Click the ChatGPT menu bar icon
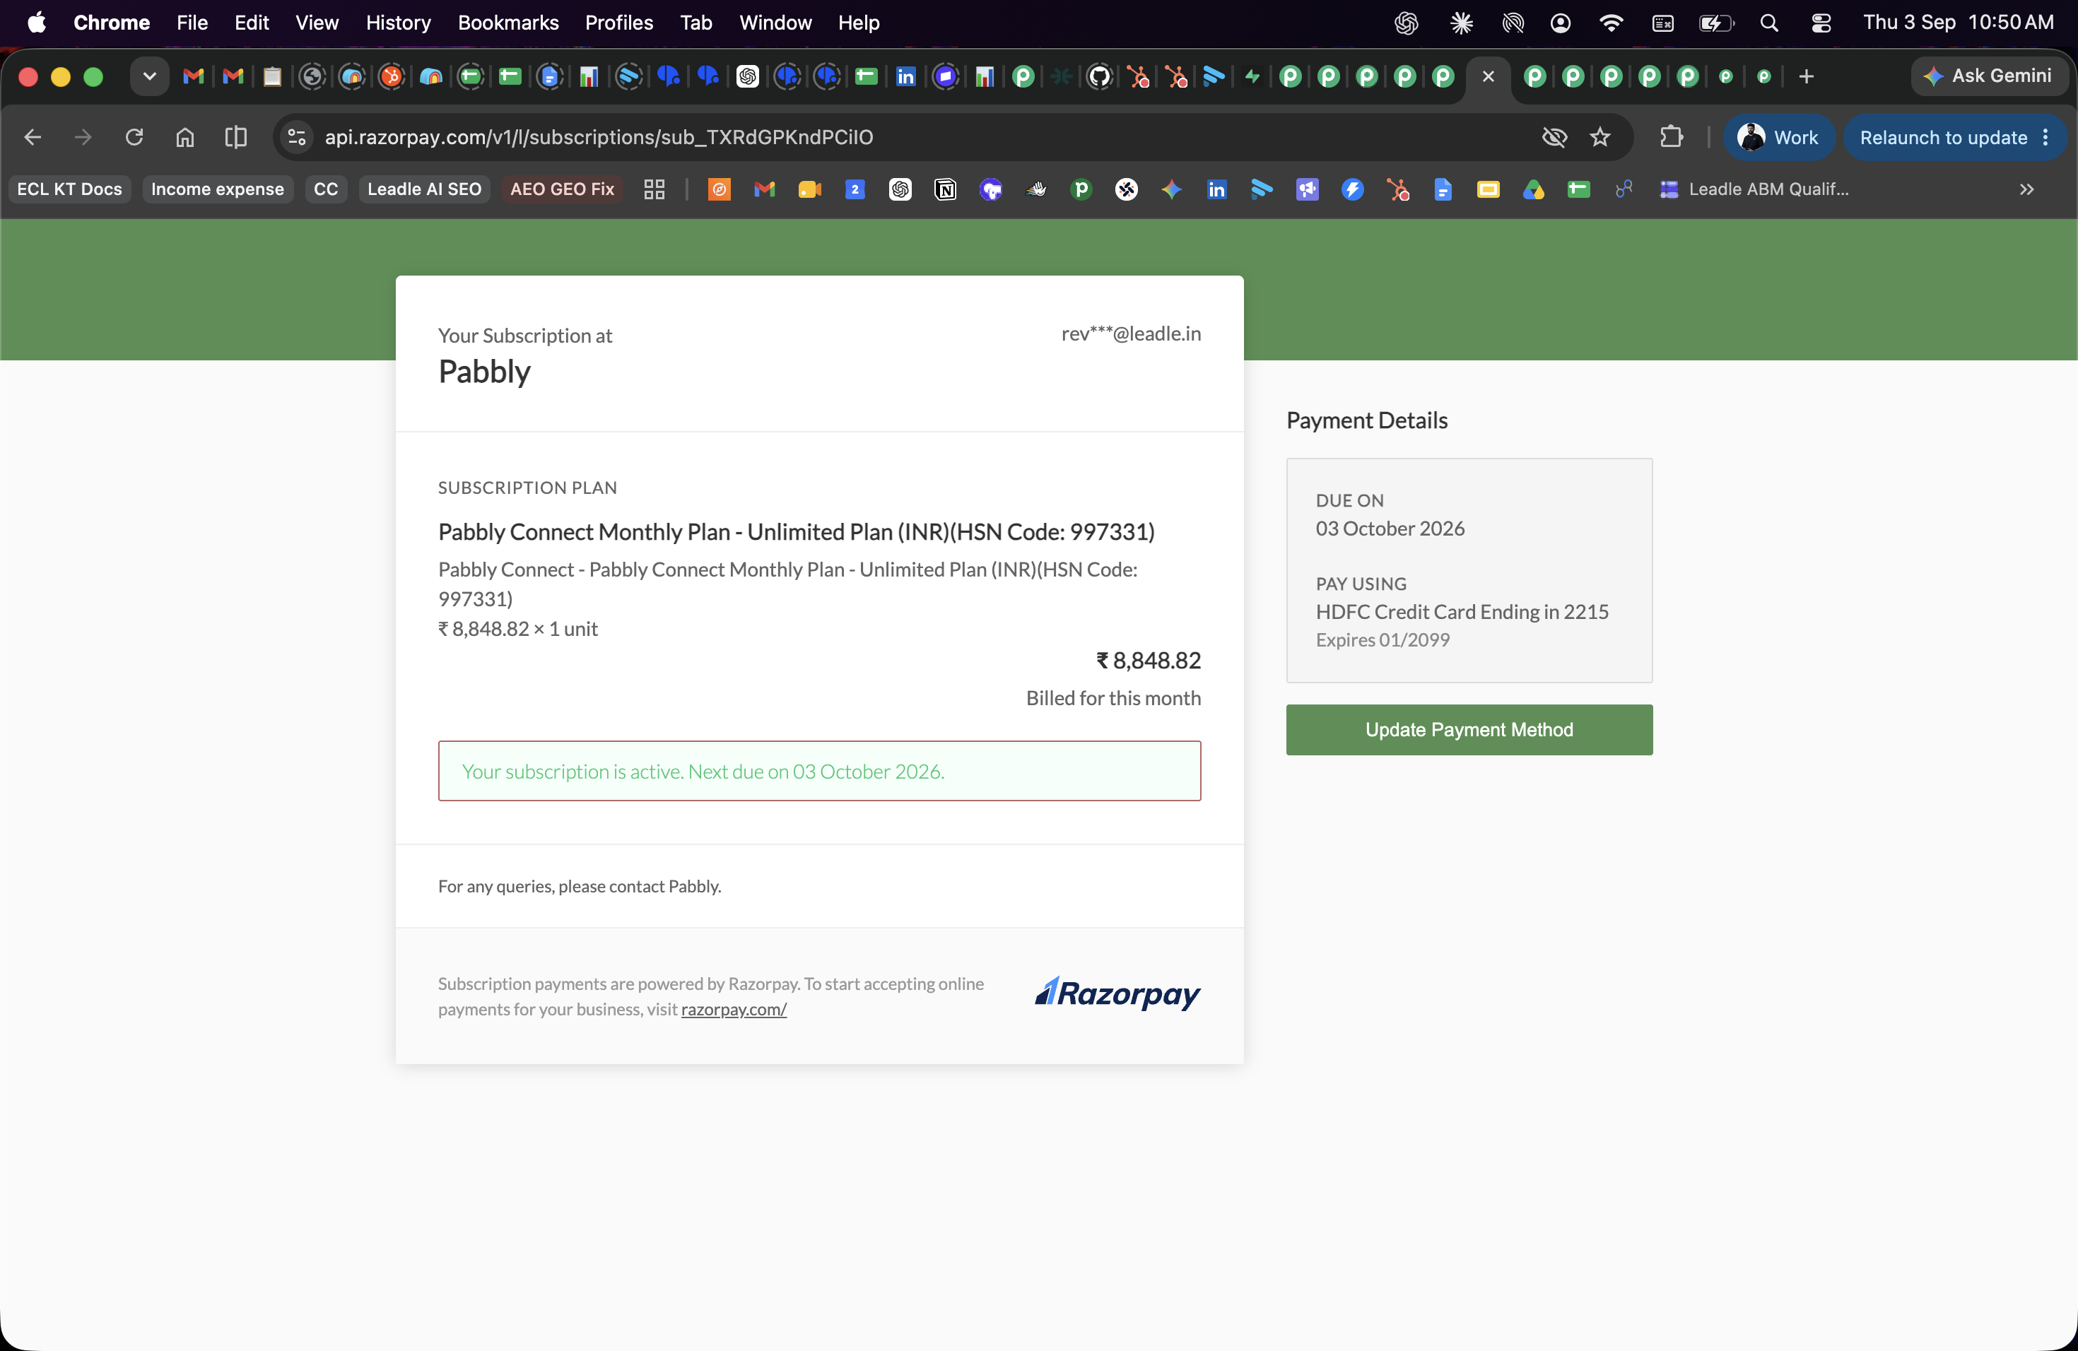Image resolution: width=2078 pixels, height=1351 pixels. click(x=1406, y=23)
